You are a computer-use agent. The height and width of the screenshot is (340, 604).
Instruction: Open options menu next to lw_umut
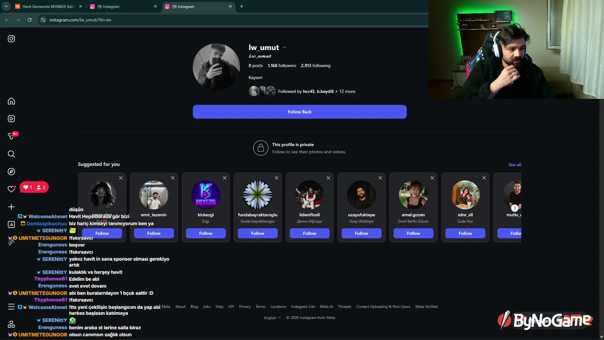point(284,47)
